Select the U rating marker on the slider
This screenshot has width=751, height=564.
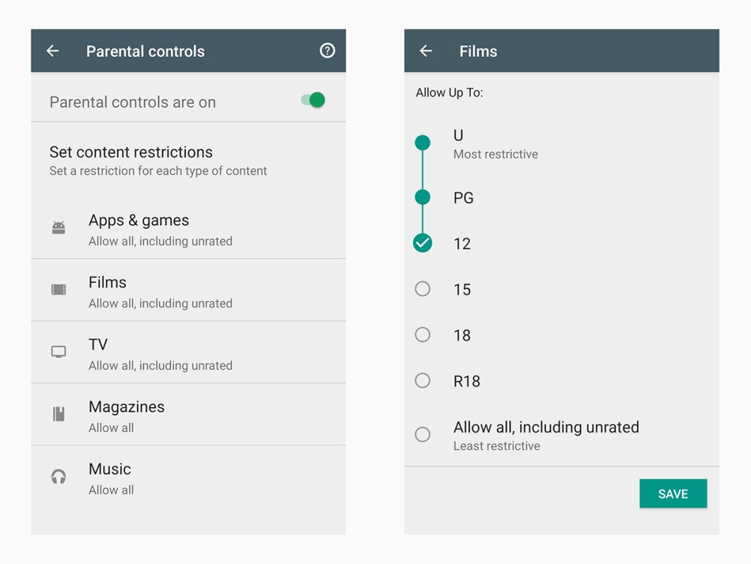pos(422,142)
